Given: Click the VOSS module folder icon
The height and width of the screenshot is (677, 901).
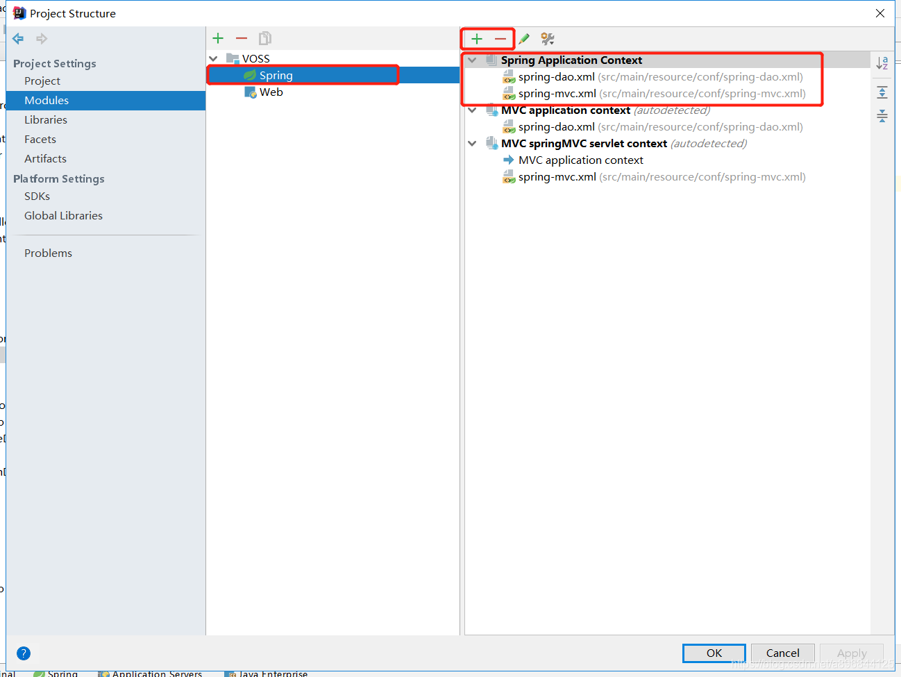Looking at the screenshot, I should click(233, 59).
